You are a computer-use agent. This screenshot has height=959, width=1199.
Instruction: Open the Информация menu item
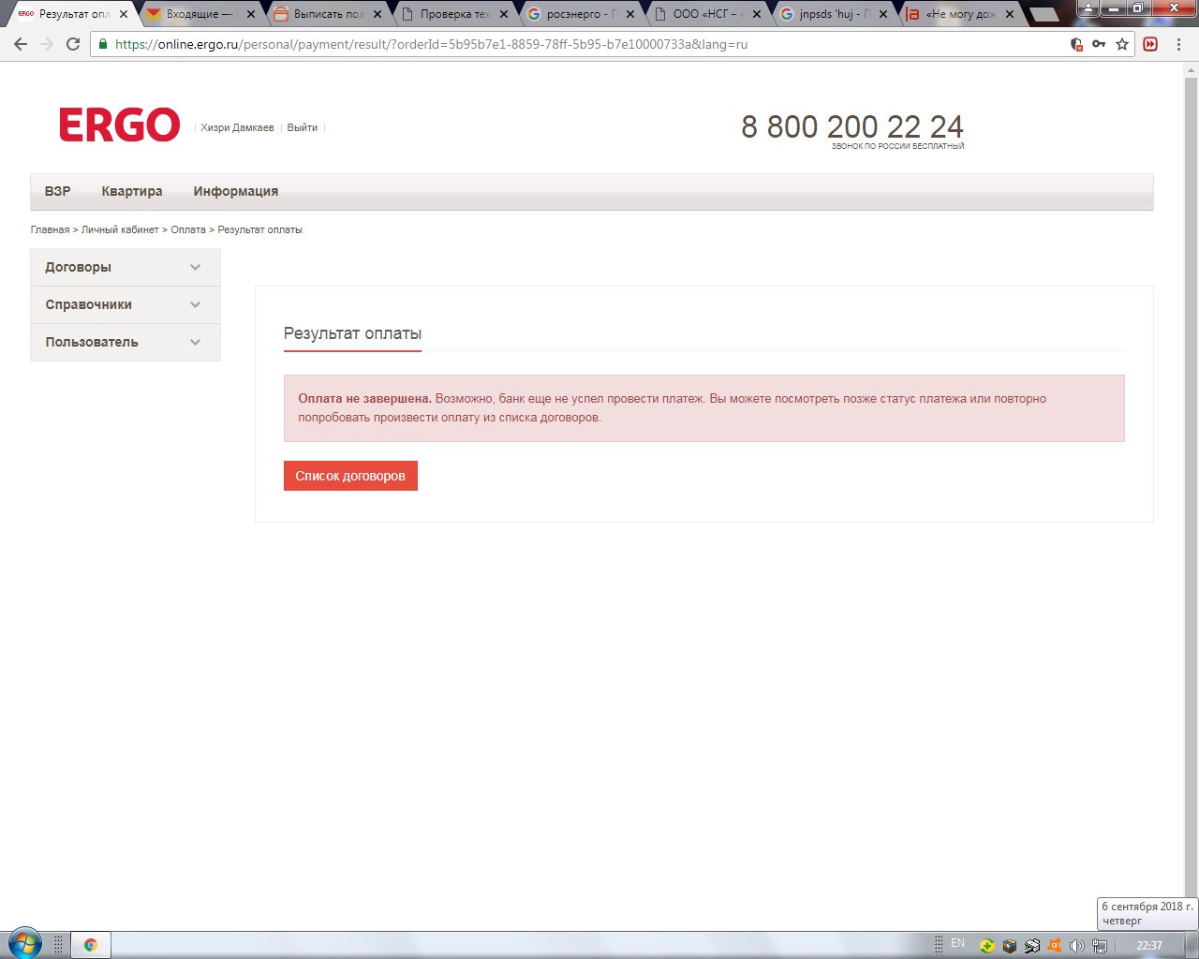point(235,191)
